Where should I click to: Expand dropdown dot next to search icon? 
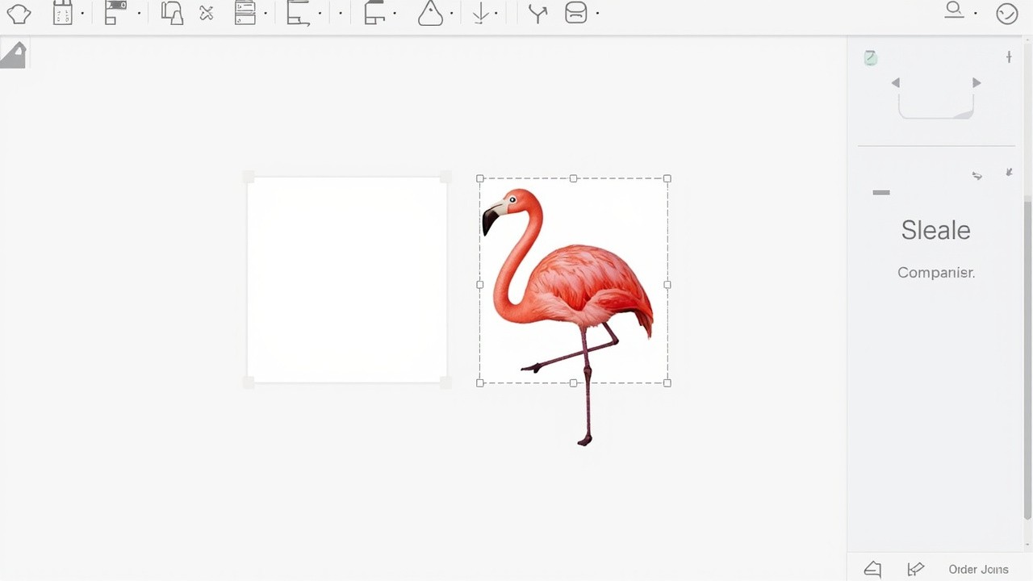pyautogui.click(x=976, y=14)
